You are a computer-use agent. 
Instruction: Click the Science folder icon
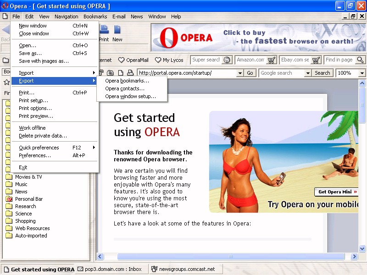tap(9, 214)
